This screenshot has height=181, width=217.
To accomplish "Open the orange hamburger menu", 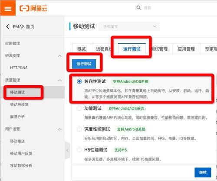I will tap(8, 8).
